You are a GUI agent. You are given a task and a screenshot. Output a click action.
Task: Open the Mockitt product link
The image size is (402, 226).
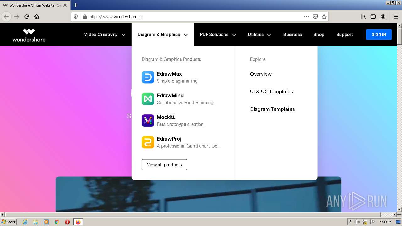click(x=166, y=117)
